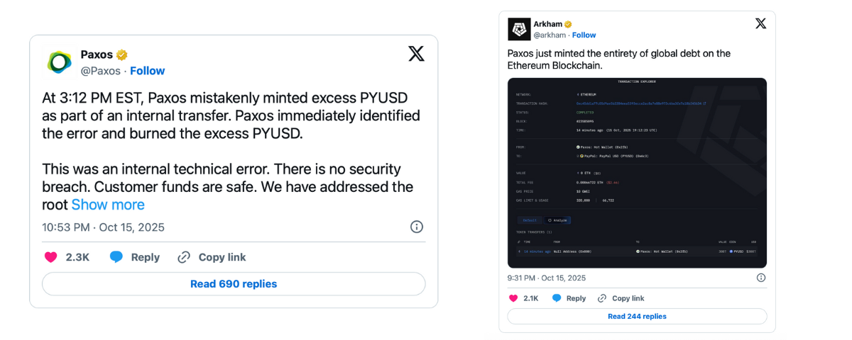The image size is (852, 340).
Task: Follow the Paxos account
Action: pyautogui.click(x=147, y=71)
